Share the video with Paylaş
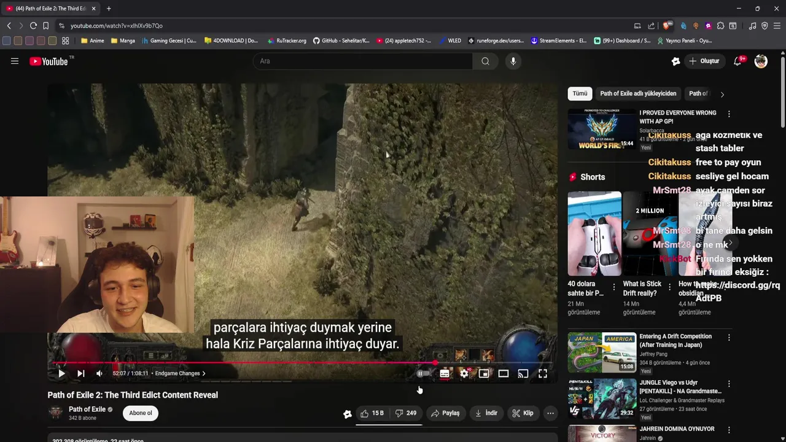The image size is (786, 442). [445, 413]
